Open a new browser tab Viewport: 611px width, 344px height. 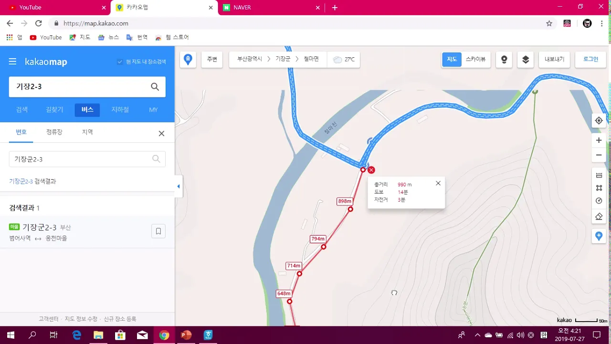(335, 8)
